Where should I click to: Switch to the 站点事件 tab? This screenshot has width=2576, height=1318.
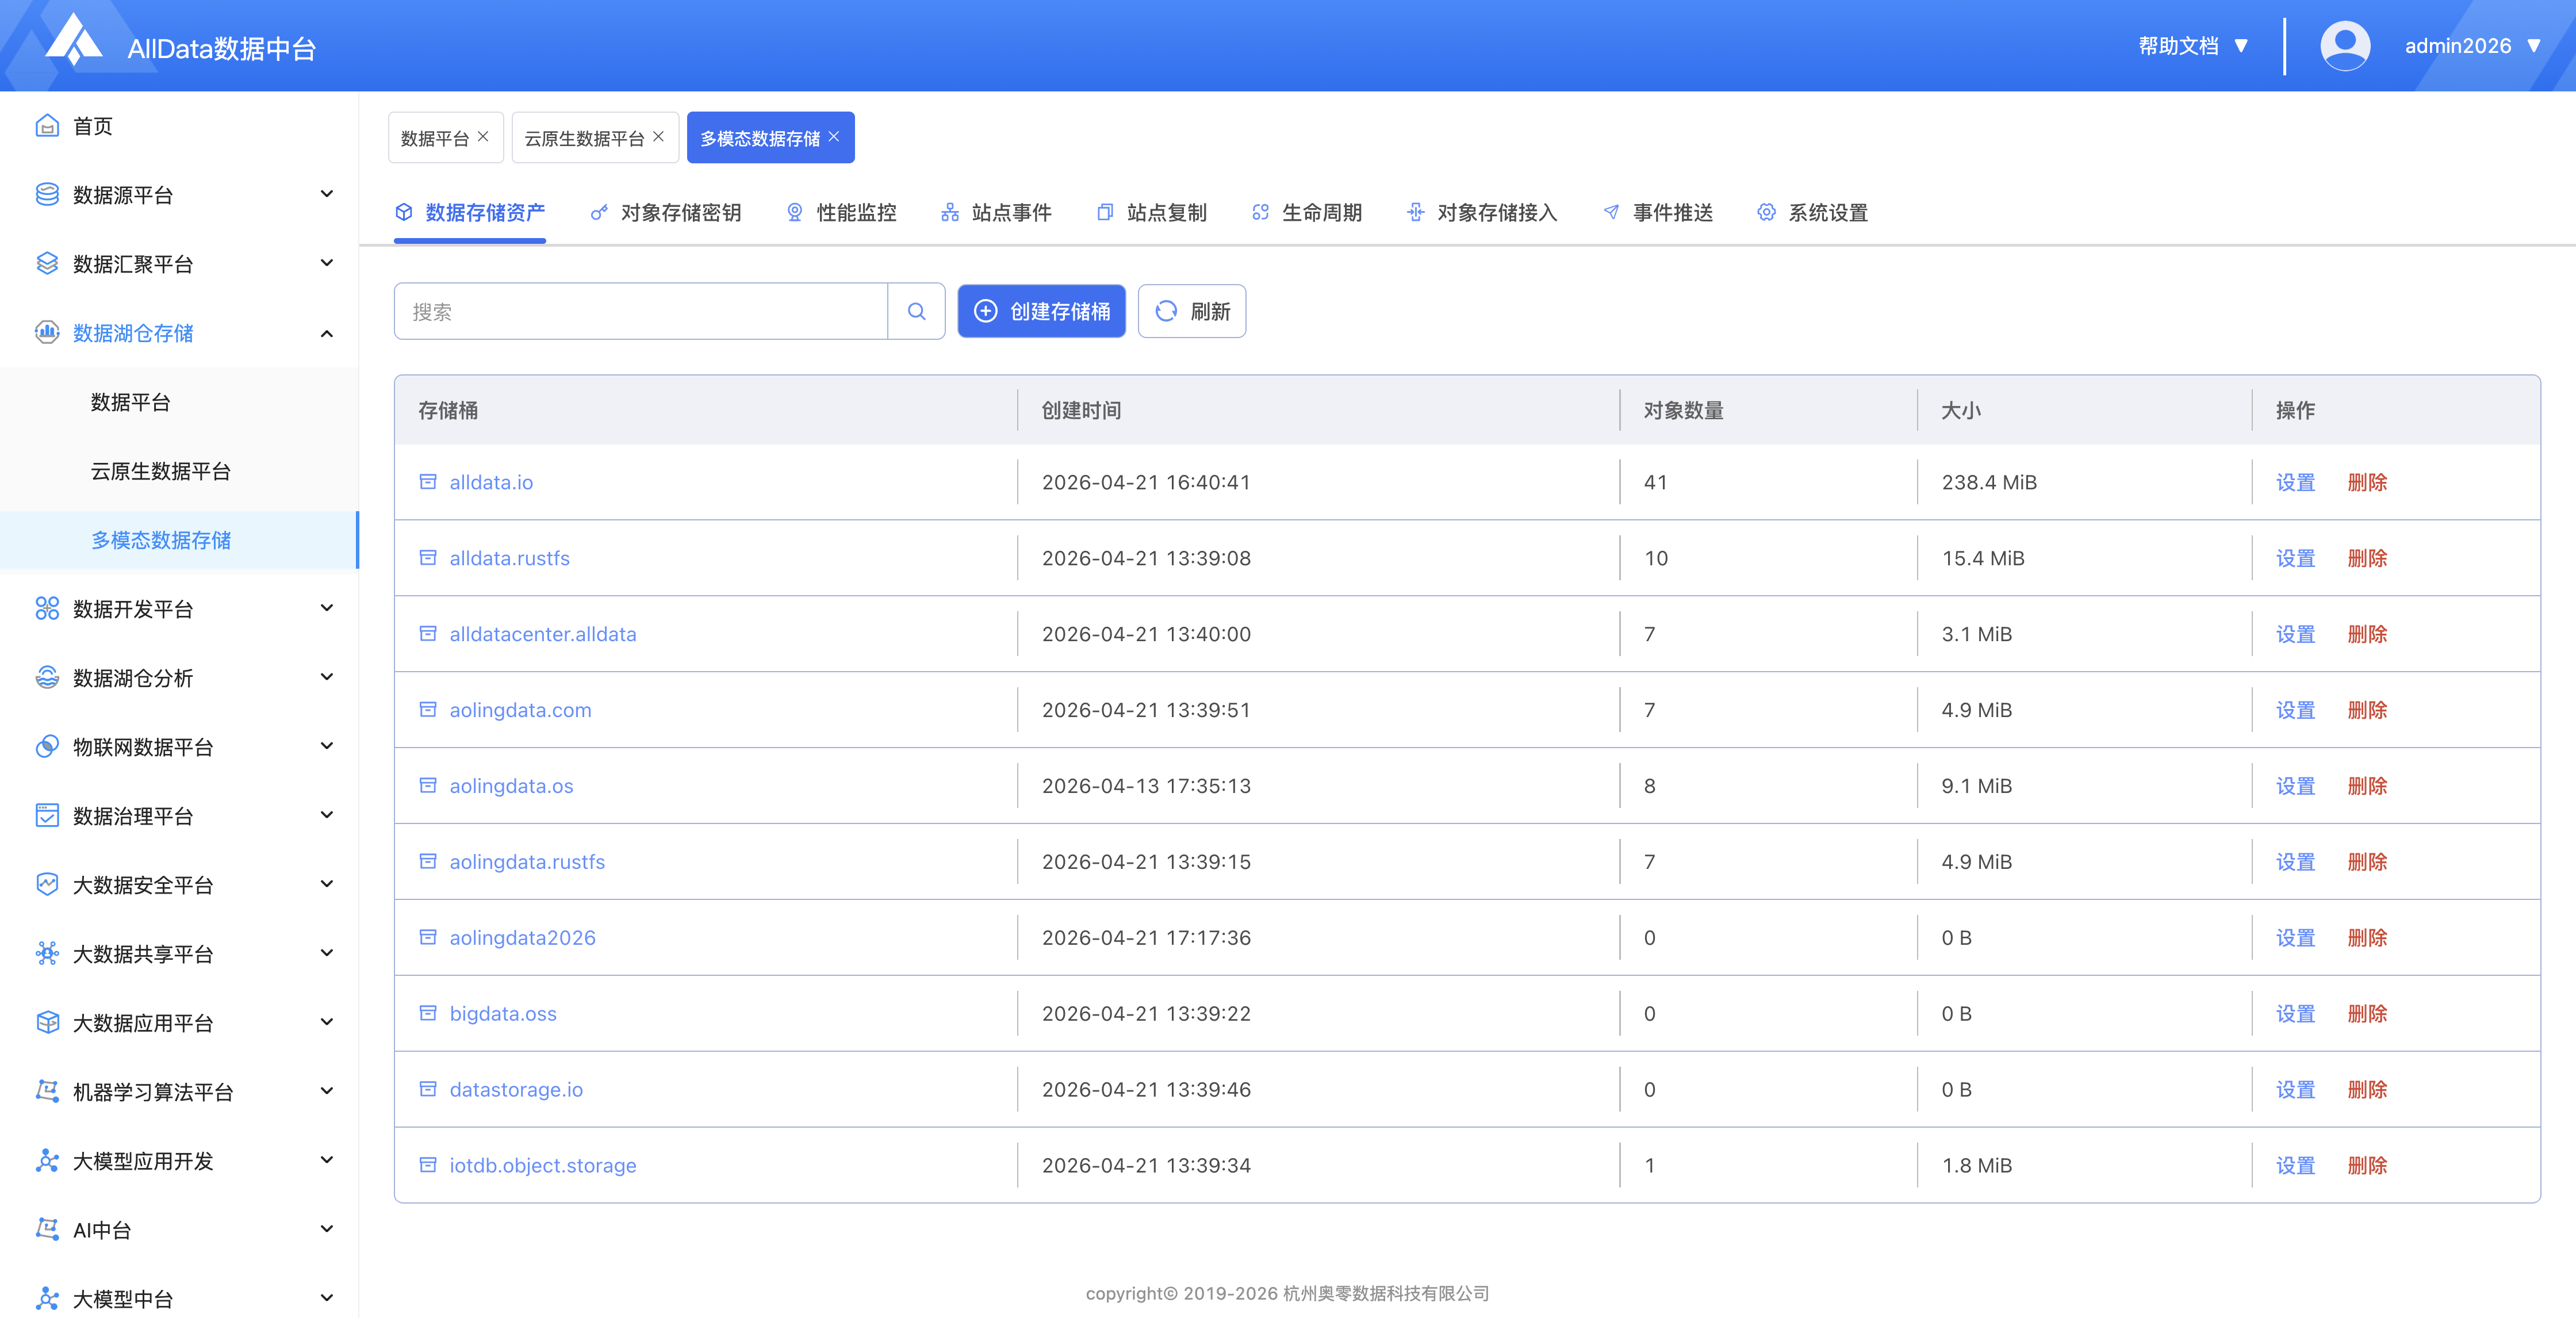tap(996, 212)
